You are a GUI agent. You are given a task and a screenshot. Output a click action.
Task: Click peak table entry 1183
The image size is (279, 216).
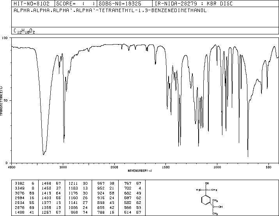(73, 188)
